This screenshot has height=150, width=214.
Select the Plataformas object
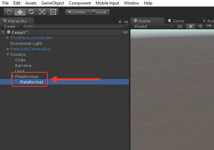click(x=27, y=77)
